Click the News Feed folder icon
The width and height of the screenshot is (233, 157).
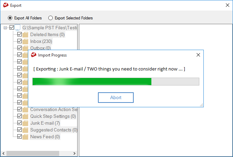[25, 137]
